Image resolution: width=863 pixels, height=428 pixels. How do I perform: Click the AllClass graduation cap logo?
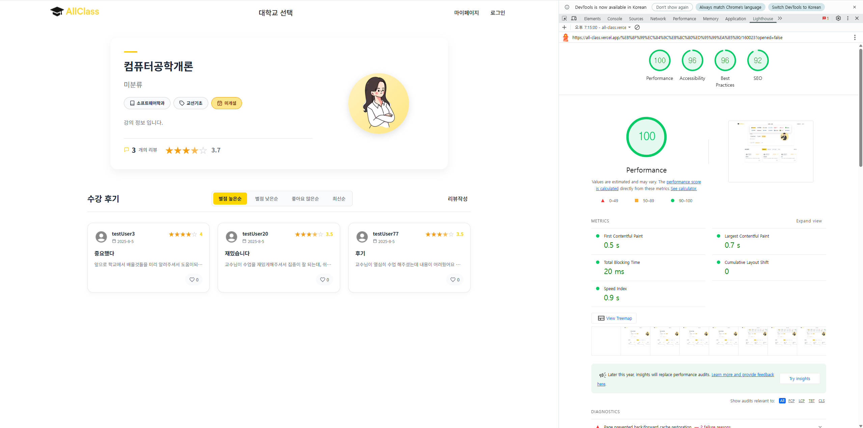tap(57, 11)
